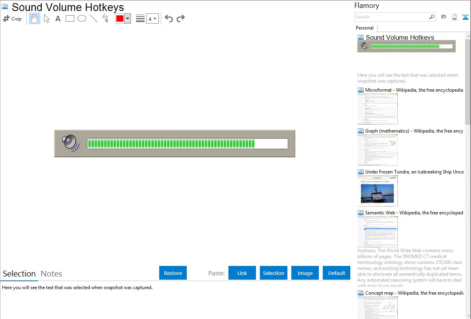471x319 pixels.
Task: Click Concept map - Wikipedia snapshot title
Action: coord(414,293)
